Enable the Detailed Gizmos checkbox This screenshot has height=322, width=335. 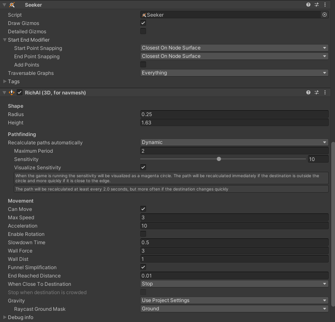pyautogui.click(x=143, y=31)
